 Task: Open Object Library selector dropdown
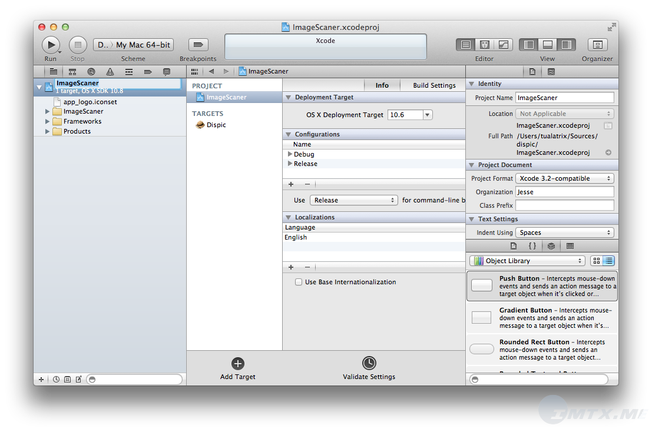tap(527, 261)
